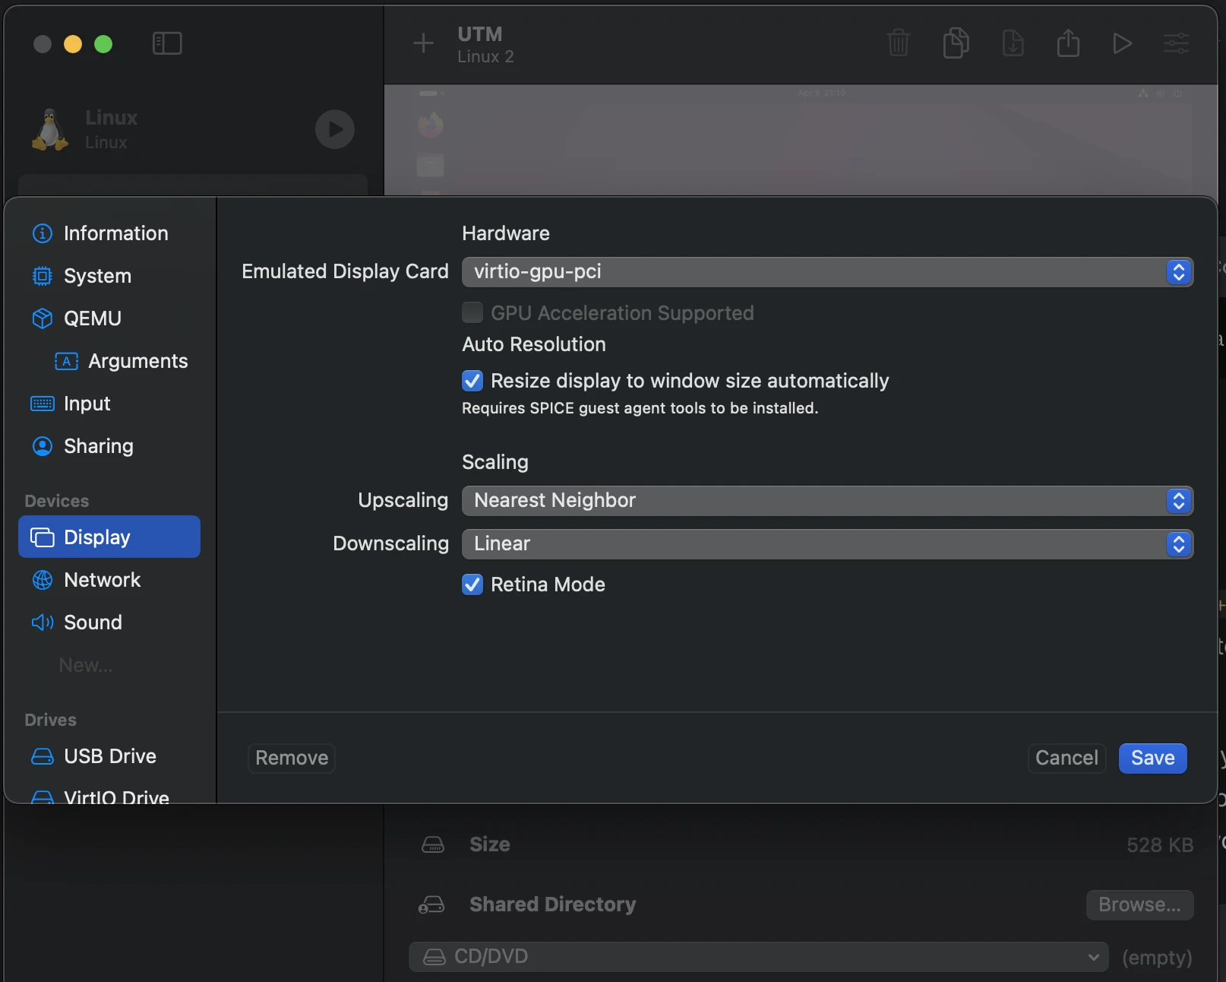Open the Sharing settings page
The width and height of the screenshot is (1226, 982).
click(x=109, y=446)
